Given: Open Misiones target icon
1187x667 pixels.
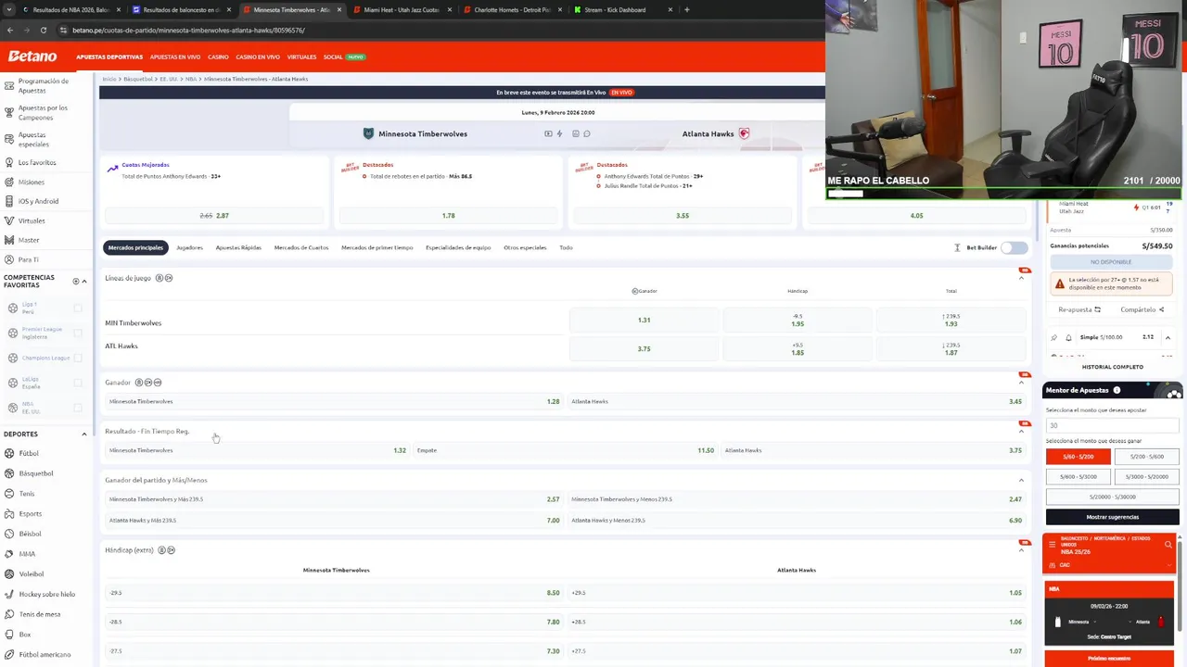Looking at the screenshot, I should click(8, 182).
